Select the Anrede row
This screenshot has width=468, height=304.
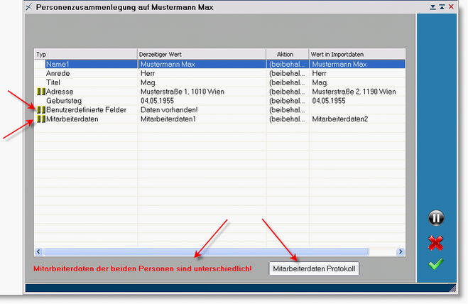(x=85, y=73)
